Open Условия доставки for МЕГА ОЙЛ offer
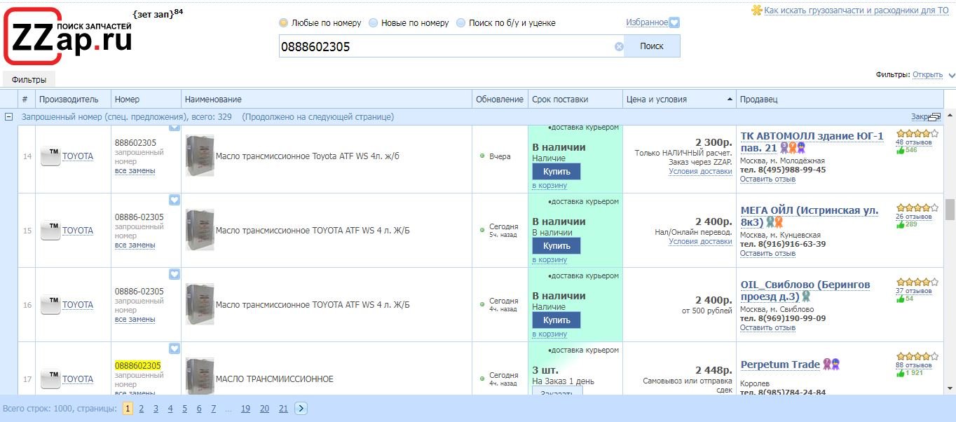 point(700,241)
